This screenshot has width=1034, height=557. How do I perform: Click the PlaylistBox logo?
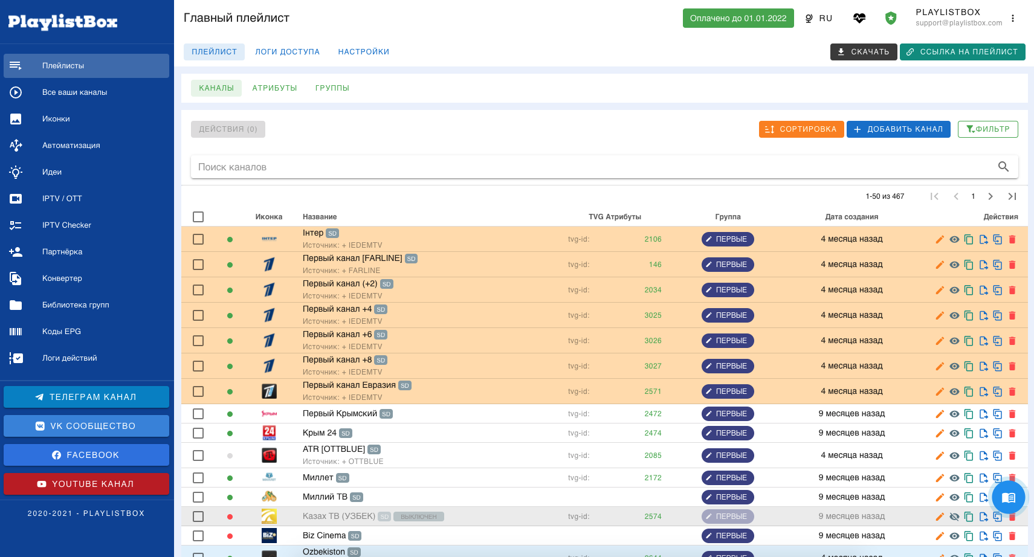(63, 22)
